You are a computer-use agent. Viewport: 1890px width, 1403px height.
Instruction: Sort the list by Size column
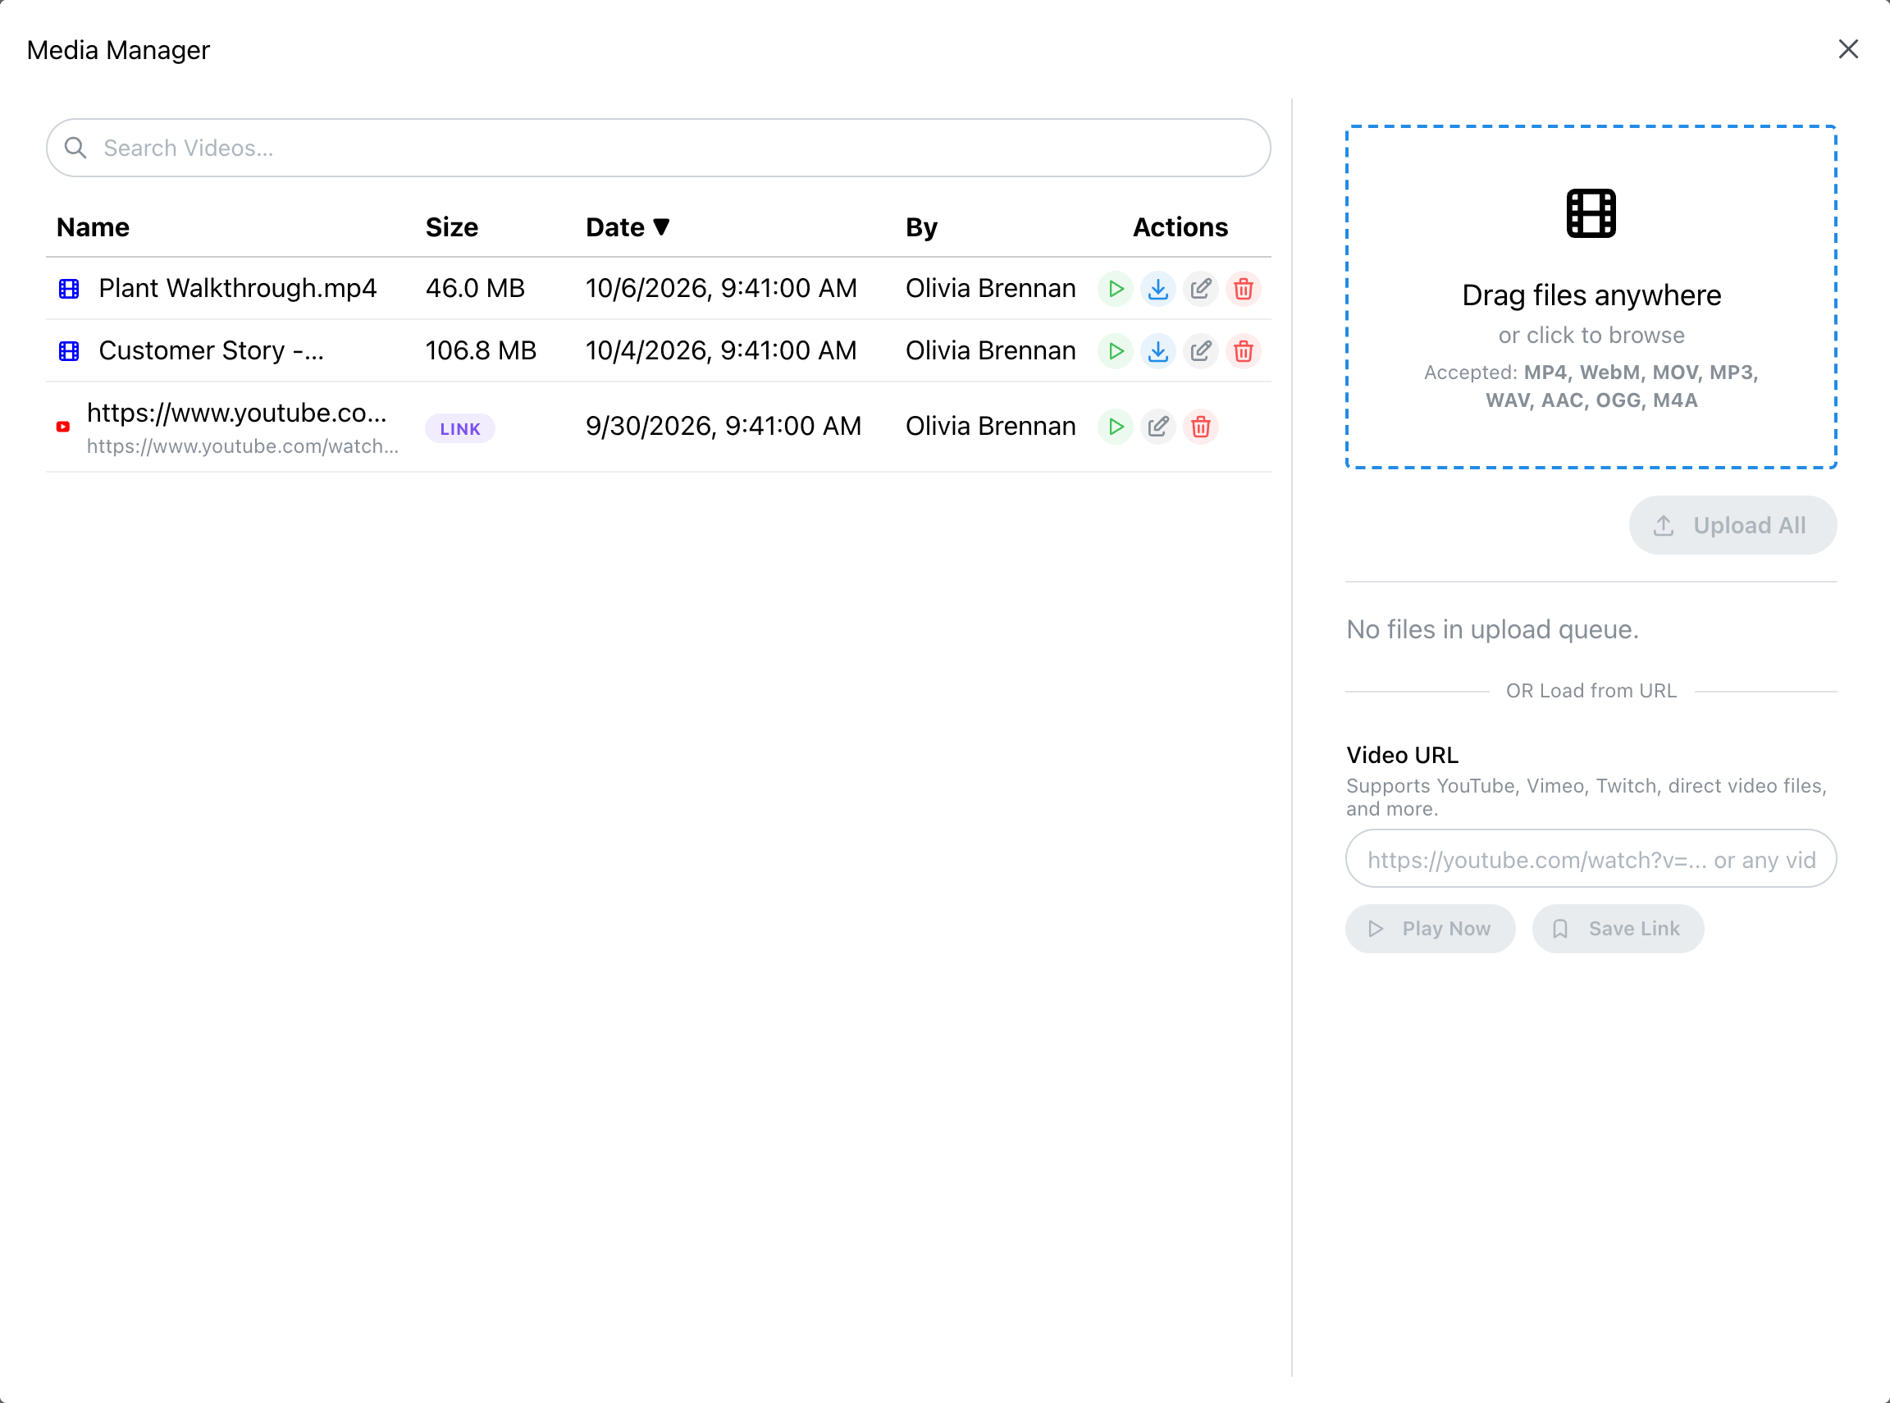(452, 226)
